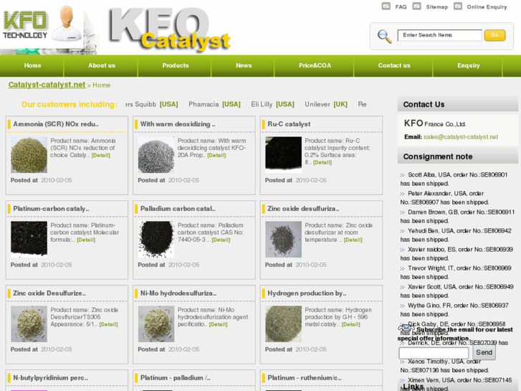The image size is (521, 391).
Task: Click the Darren Brown order SE806911 note
Action: [457, 216]
